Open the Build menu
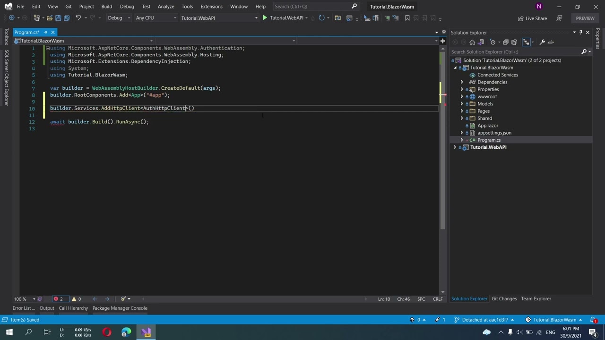The image size is (605, 340). coord(106,7)
